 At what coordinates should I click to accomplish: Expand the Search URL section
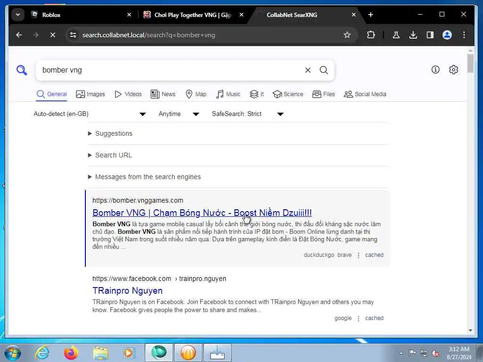point(110,155)
